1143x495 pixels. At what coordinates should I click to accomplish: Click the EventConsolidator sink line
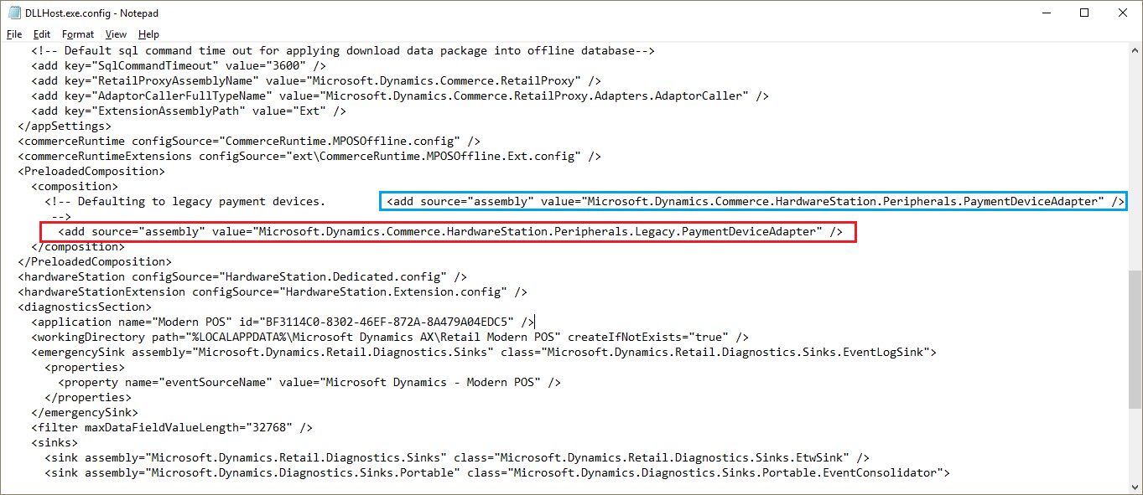click(497, 472)
